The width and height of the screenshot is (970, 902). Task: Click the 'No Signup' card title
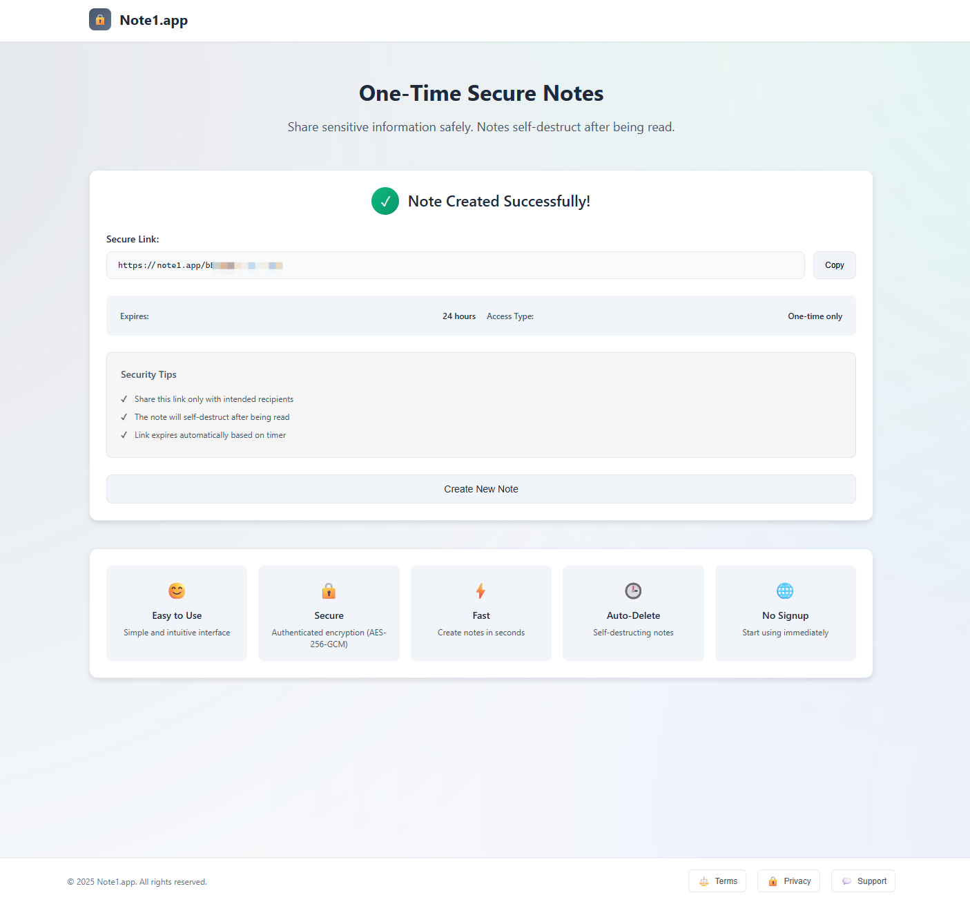pyautogui.click(x=785, y=615)
